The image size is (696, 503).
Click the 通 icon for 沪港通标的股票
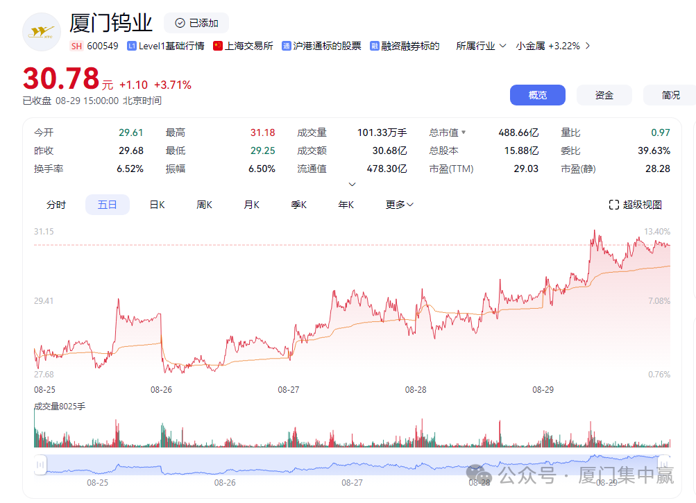(x=286, y=46)
